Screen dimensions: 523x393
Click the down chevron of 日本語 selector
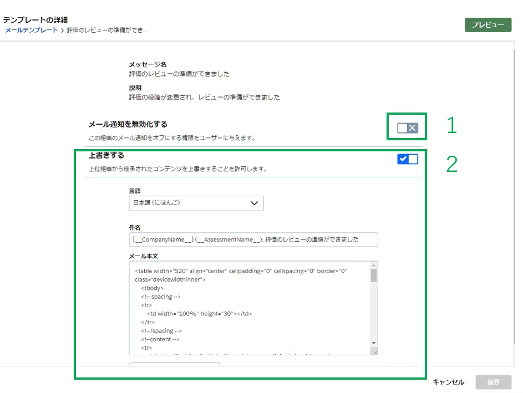click(254, 203)
